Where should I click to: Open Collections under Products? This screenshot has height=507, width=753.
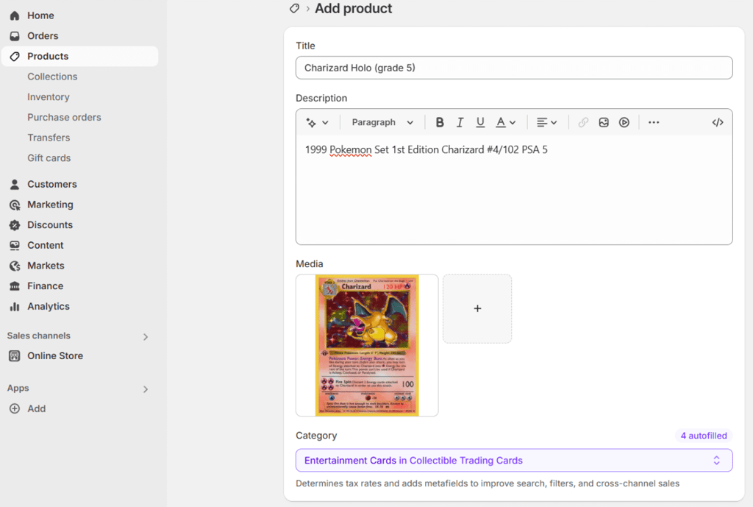pos(52,77)
